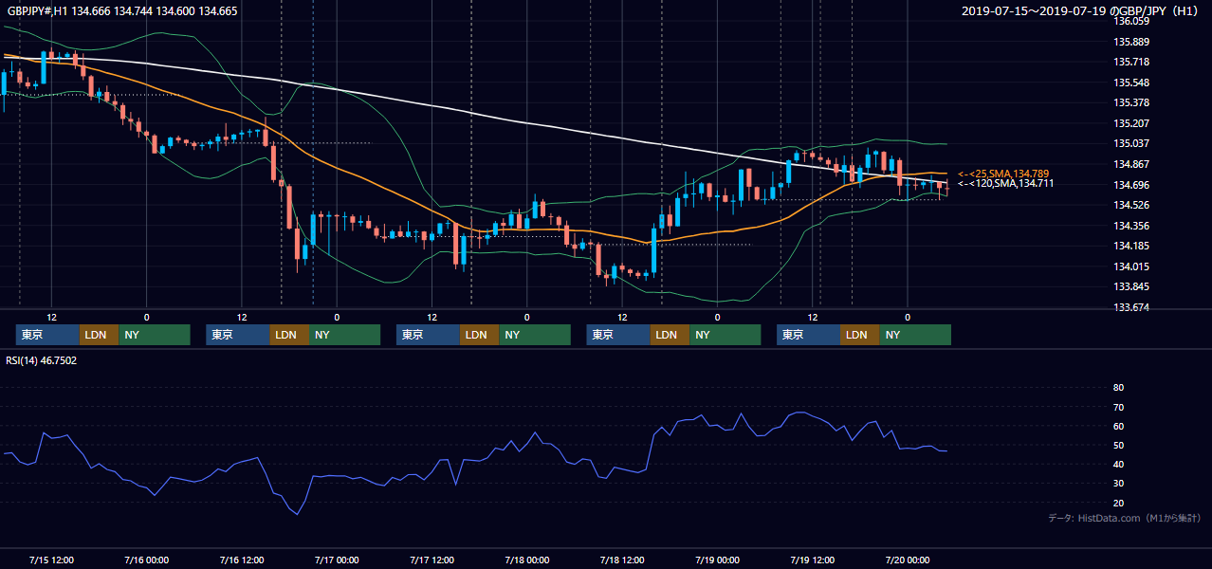Click the LDN session block for 7/19
The height and width of the screenshot is (569, 1212).
[859, 335]
